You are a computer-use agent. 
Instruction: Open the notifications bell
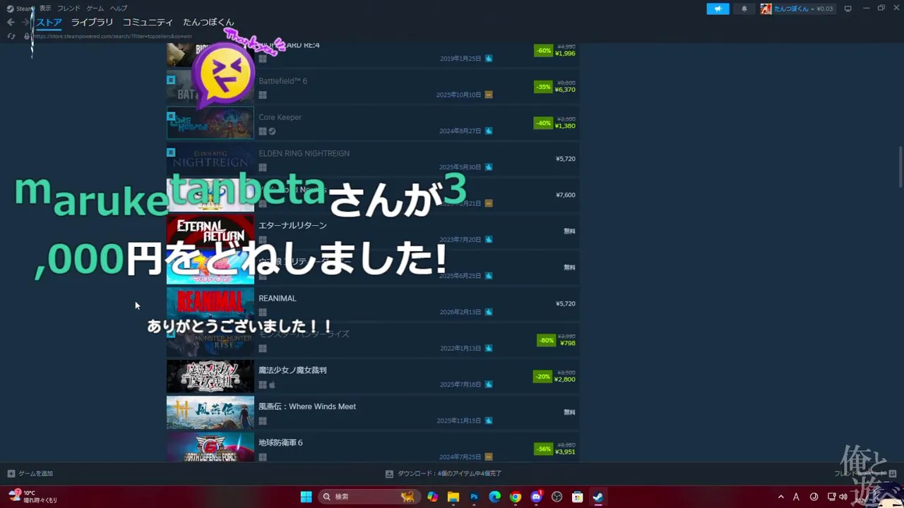coord(744,8)
